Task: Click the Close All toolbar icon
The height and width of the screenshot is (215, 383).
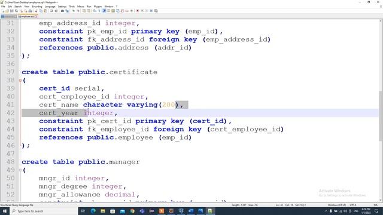Action: pos(26,11)
